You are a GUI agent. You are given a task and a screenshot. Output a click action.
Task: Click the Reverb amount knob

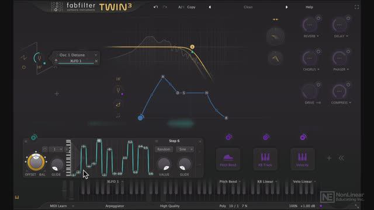pos(309,25)
